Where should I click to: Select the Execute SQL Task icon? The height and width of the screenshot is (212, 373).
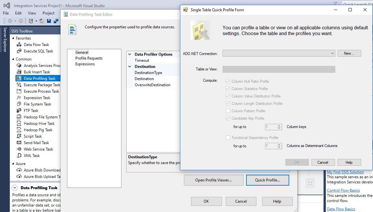tap(19, 51)
